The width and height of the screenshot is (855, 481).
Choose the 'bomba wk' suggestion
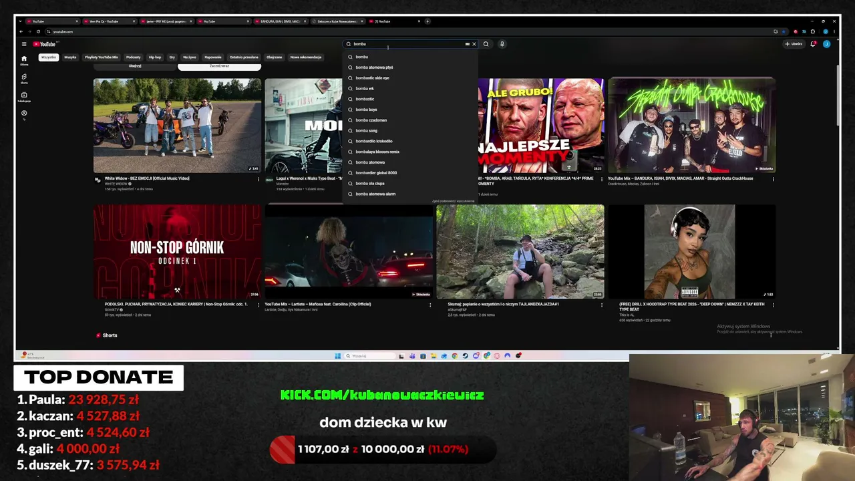[x=409, y=88]
